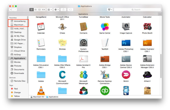Open duncanleung home in sidebar

coord(18,21)
